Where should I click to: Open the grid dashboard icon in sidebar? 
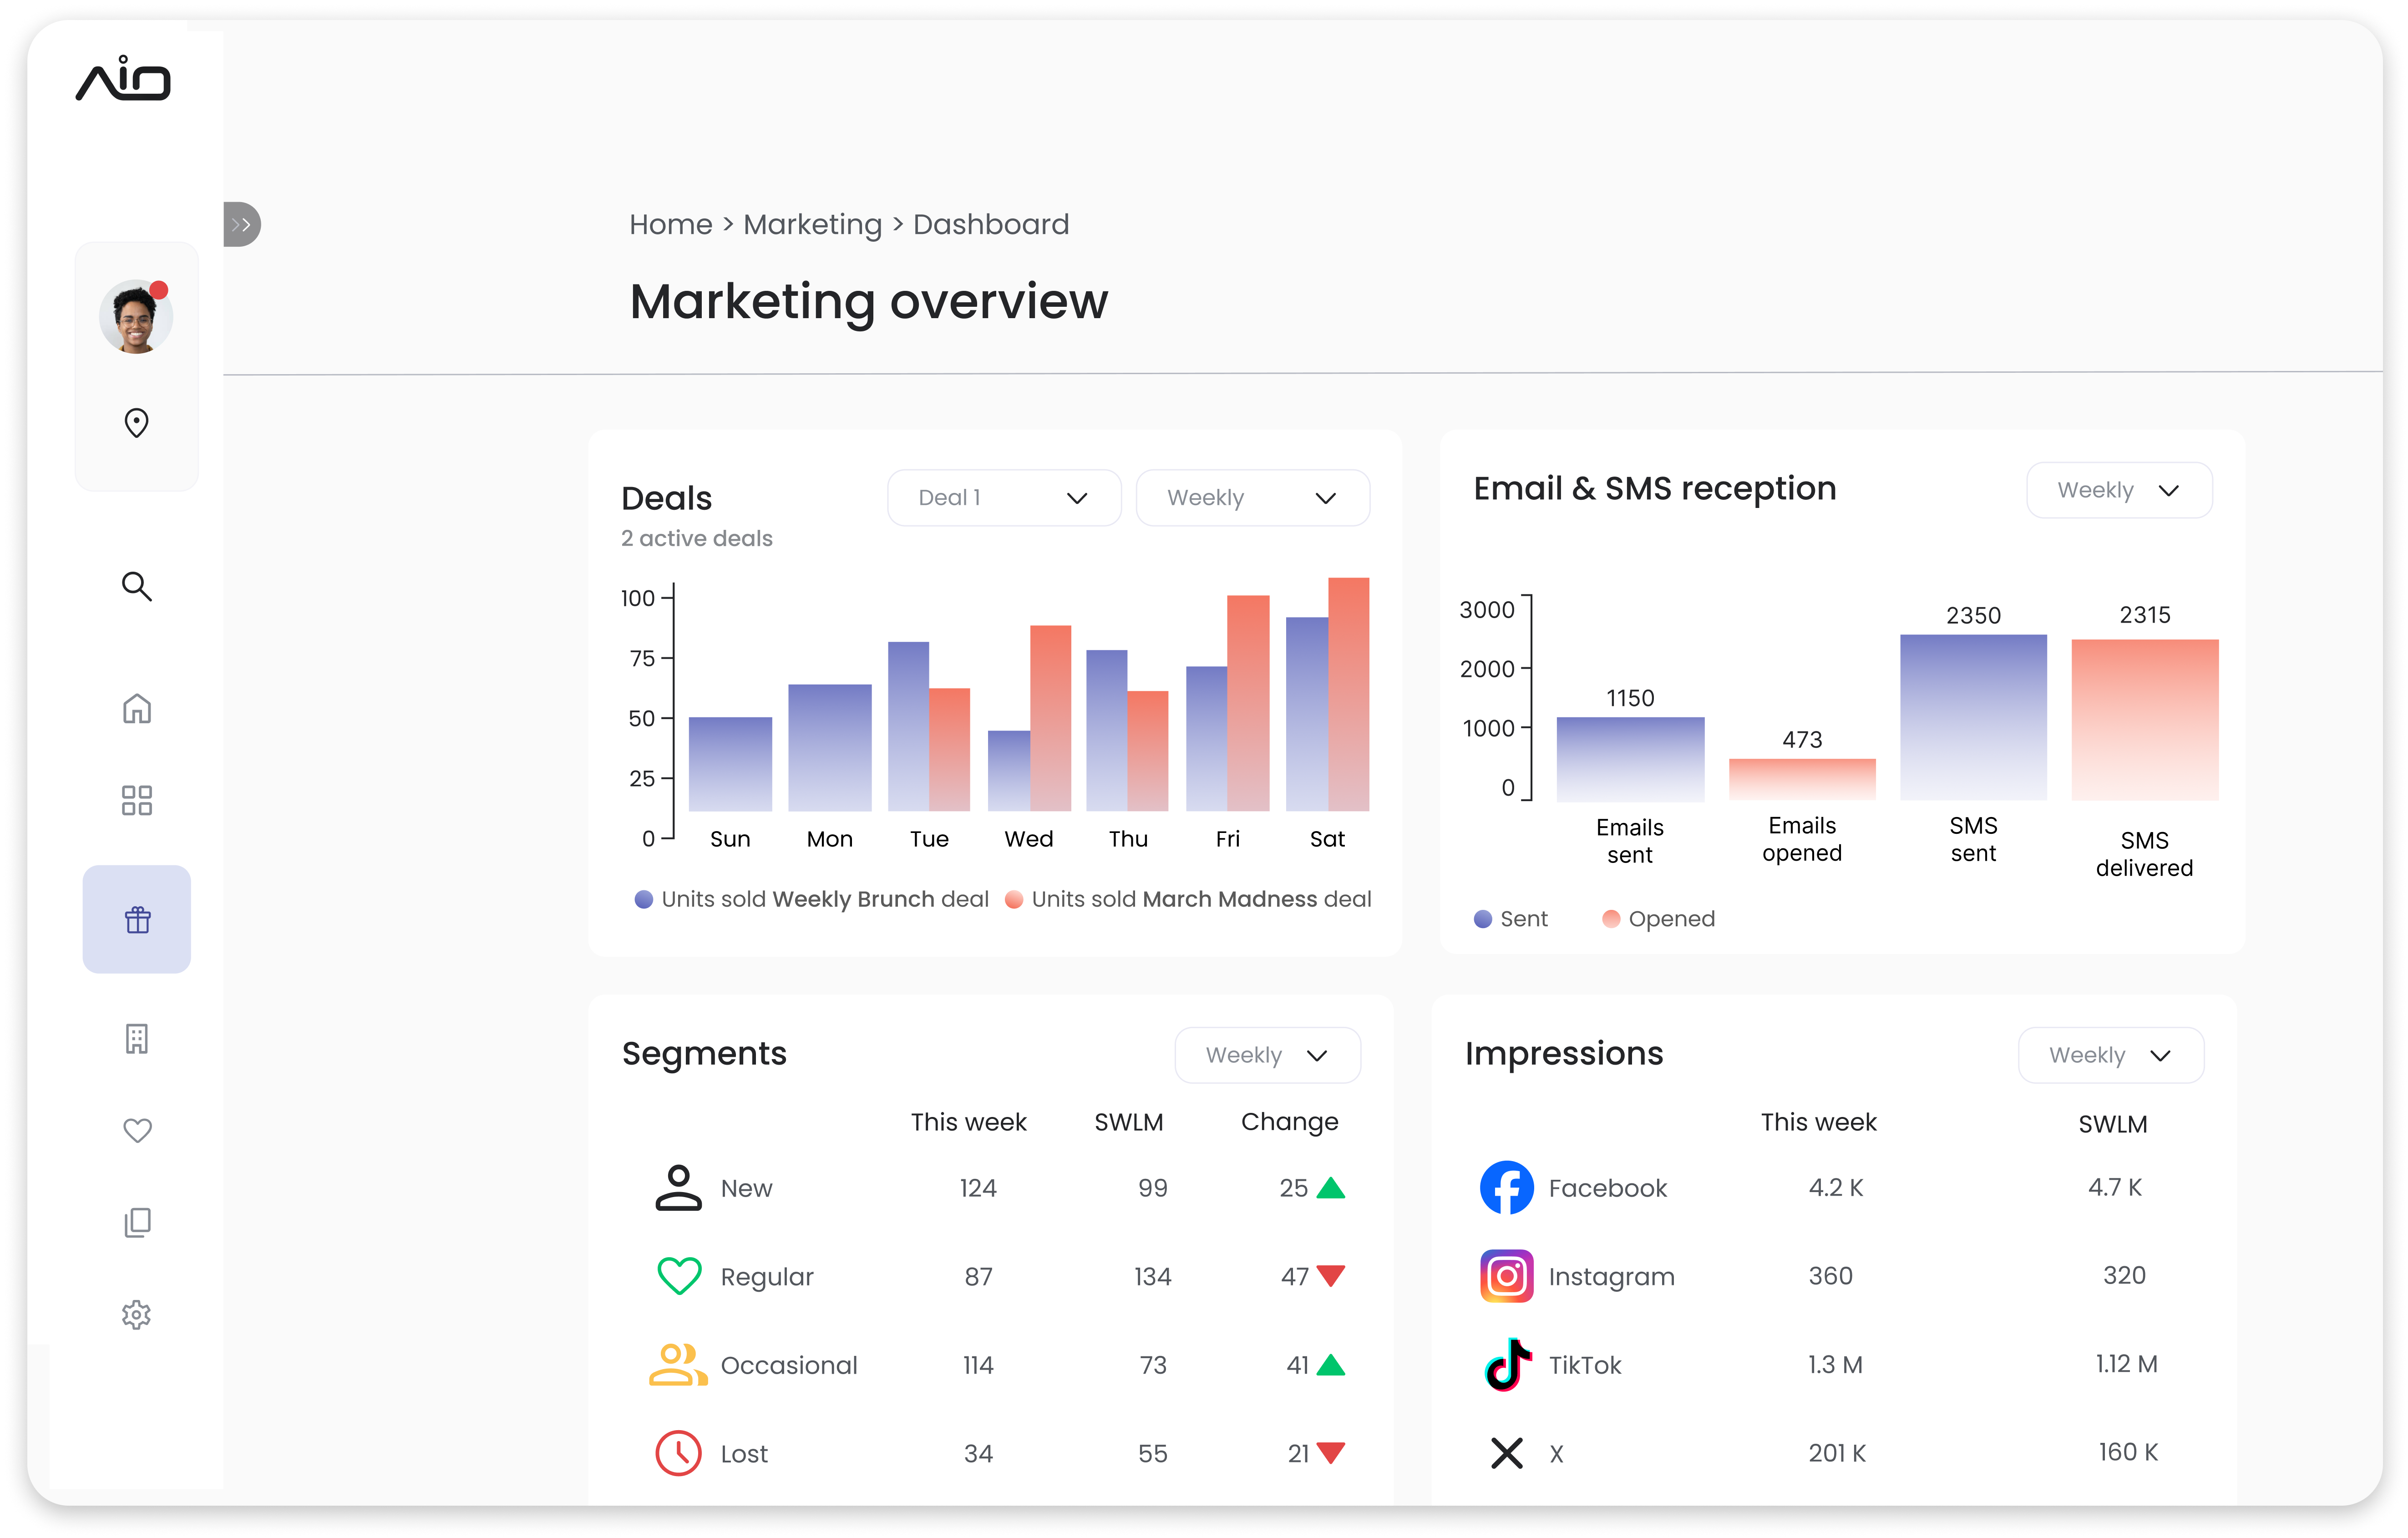click(x=137, y=800)
